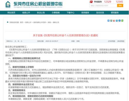Share via the fourth blue share icon
The height and width of the screenshot is (101, 129).
point(117,20)
